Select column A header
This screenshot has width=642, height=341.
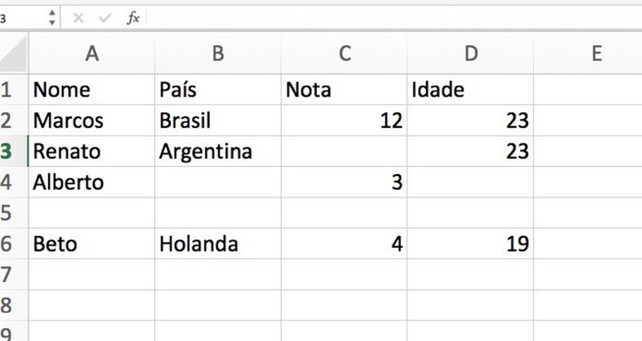pos(92,54)
